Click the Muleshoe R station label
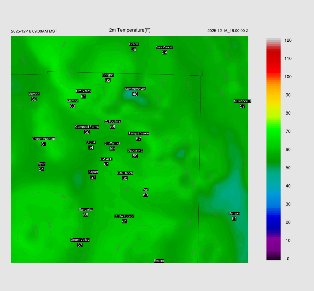Image resolution: width=314 pixels, height=291 pixels. (x=243, y=101)
